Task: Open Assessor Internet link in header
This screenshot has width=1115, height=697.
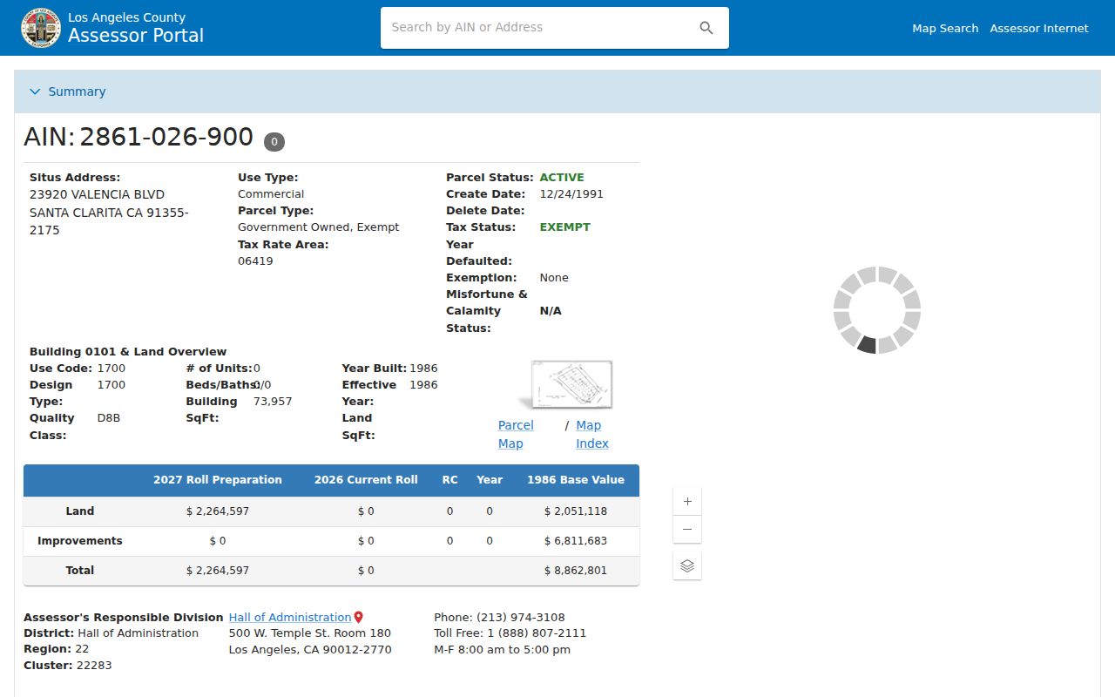Action: [1039, 29]
